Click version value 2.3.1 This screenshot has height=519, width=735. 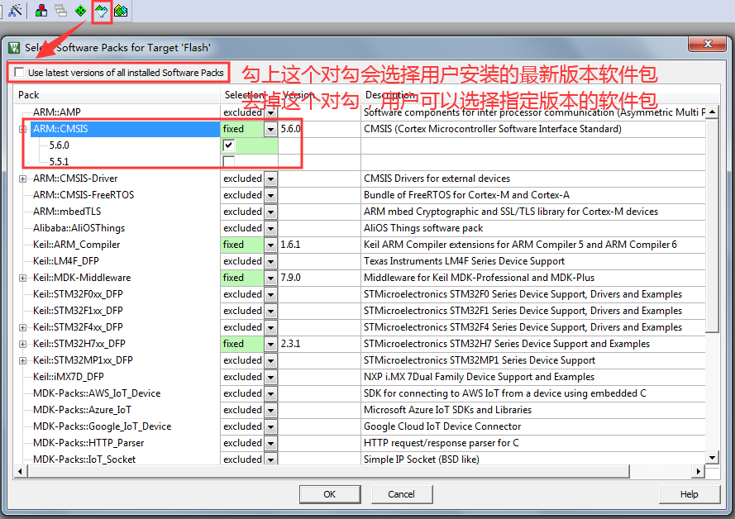[x=290, y=344]
